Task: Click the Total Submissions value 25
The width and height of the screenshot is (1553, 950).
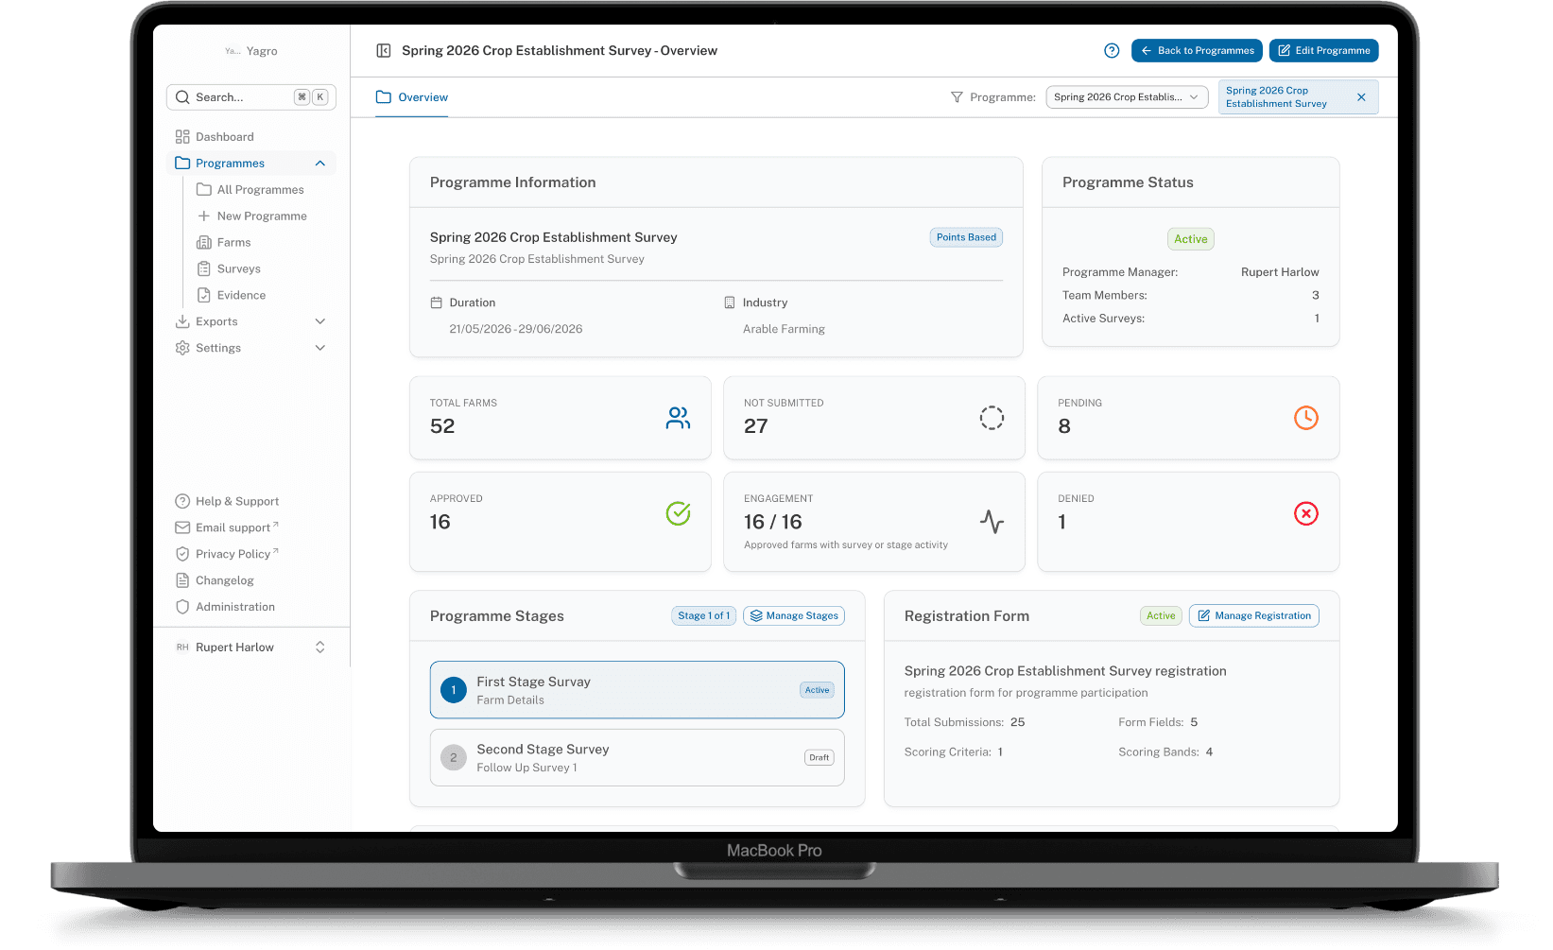Action: point(1017,723)
